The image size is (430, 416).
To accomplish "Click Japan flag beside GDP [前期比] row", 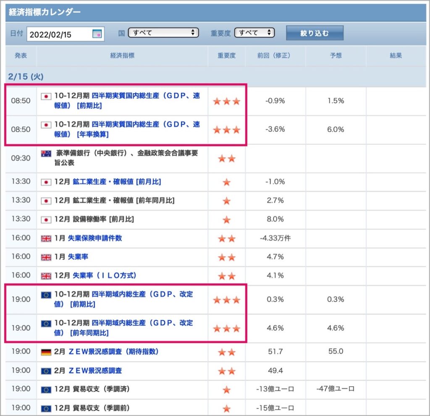I will click(46, 96).
